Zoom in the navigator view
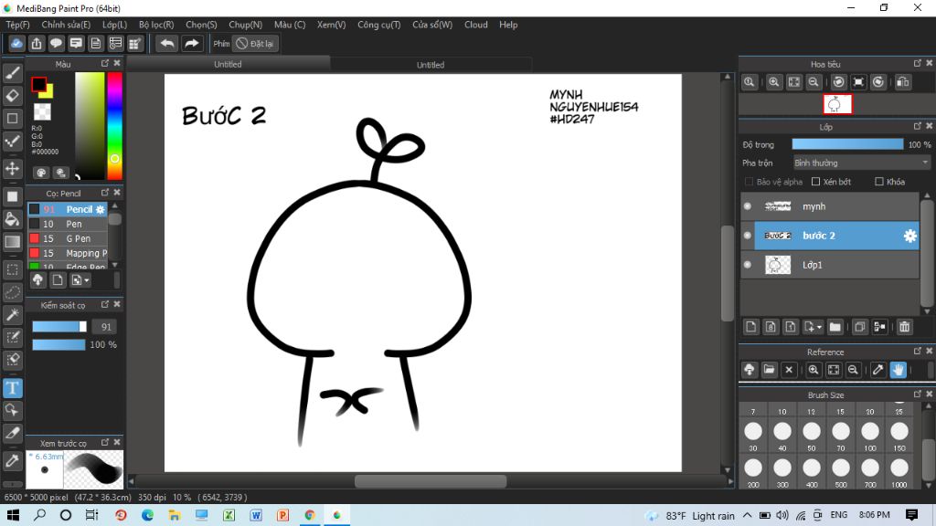 click(773, 82)
